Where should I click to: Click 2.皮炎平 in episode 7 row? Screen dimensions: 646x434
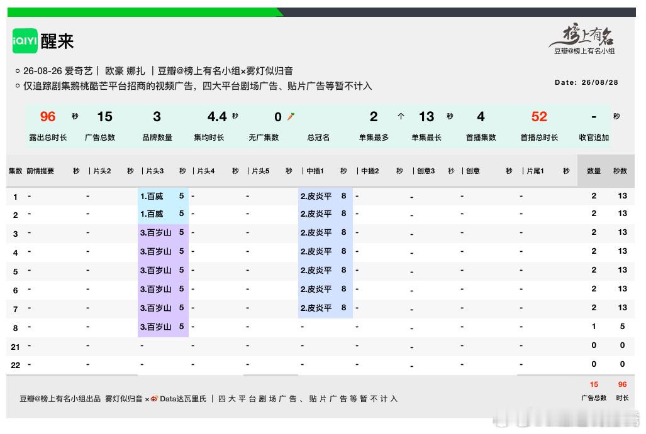316,308
